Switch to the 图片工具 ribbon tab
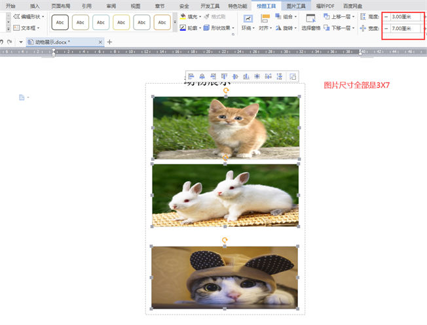Image resolution: width=427 pixels, height=325 pixels. click(x=296, y=5)
